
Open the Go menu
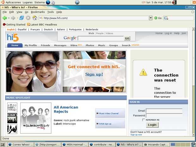click(27, 12)
